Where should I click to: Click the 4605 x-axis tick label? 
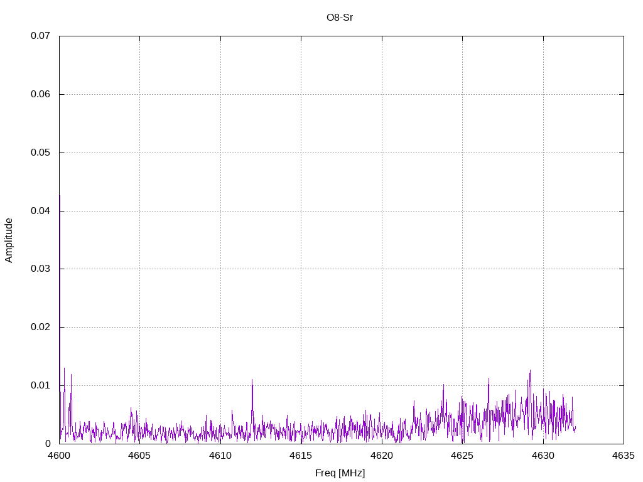tap(139, 456)
